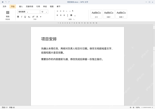Click the word count 83 in status bar
This screenshot has width=155, height=109.
[x=12, y=107]
